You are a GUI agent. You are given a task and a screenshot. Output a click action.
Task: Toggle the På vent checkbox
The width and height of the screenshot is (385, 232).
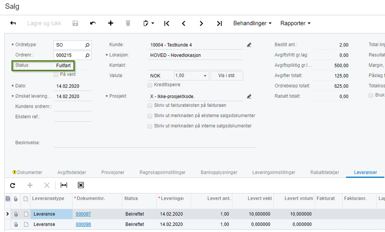tap(56, 75)
